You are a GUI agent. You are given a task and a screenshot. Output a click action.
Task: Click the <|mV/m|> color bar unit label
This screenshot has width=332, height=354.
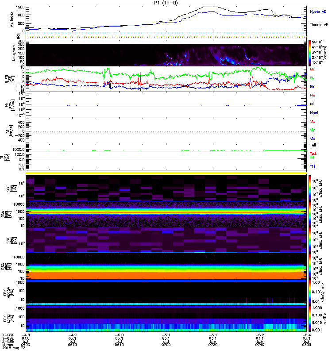point(323,292)
